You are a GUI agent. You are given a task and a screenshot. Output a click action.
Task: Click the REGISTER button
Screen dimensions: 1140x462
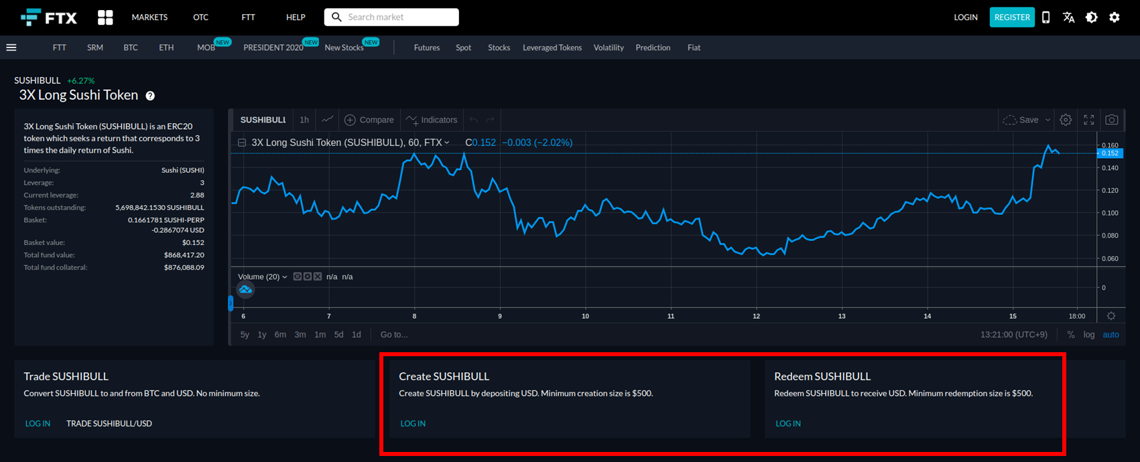[1012, 17]
